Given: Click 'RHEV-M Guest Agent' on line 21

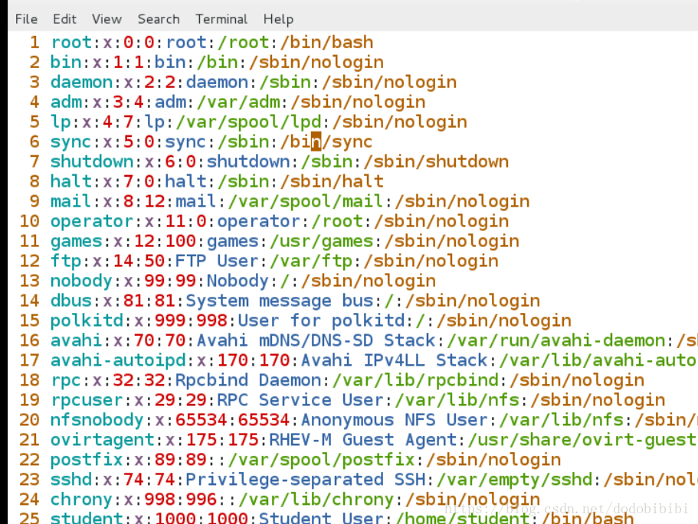Looking at the screenshot, I should [363, 440].
